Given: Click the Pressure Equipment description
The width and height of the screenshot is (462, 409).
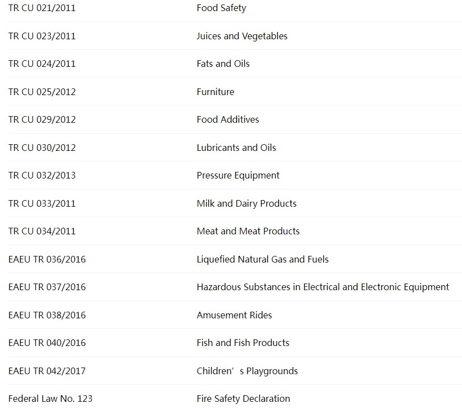Looking at the screenshot, I should [x=238, y=176].
